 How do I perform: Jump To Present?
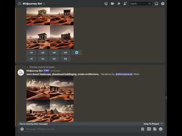tap(151, 124)
